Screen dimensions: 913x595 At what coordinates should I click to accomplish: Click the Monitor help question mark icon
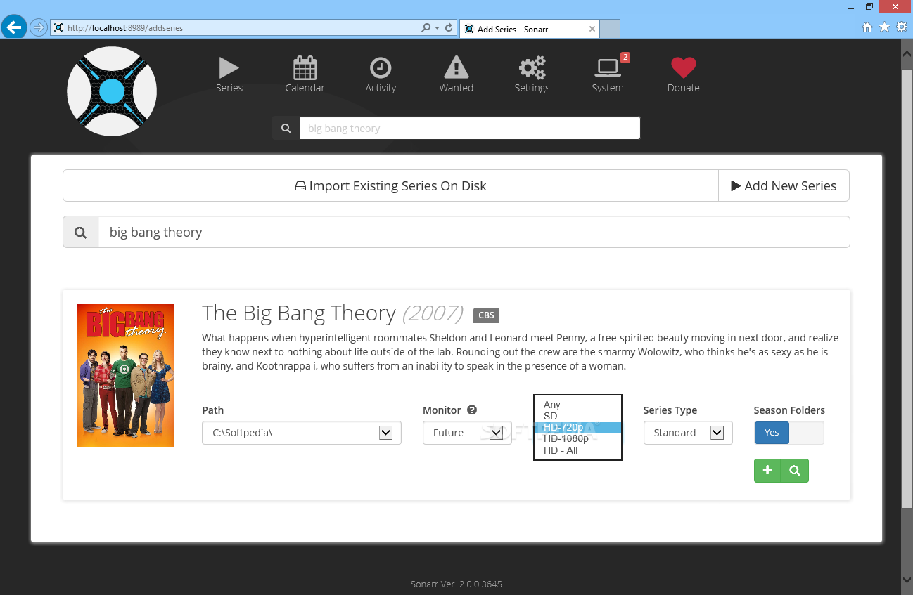click(x=472, y=410)
